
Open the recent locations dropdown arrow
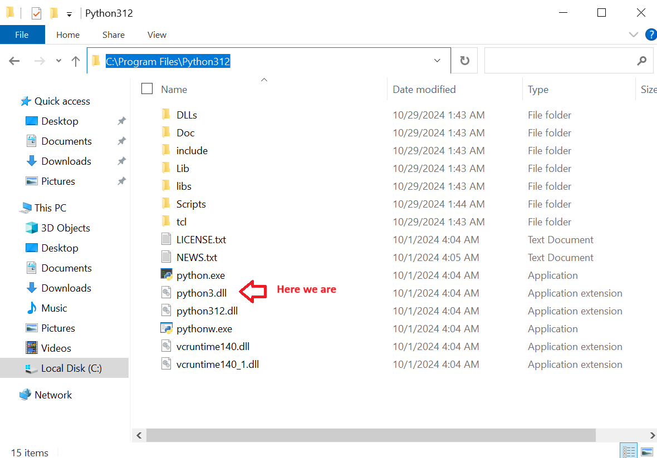(58, 61)
